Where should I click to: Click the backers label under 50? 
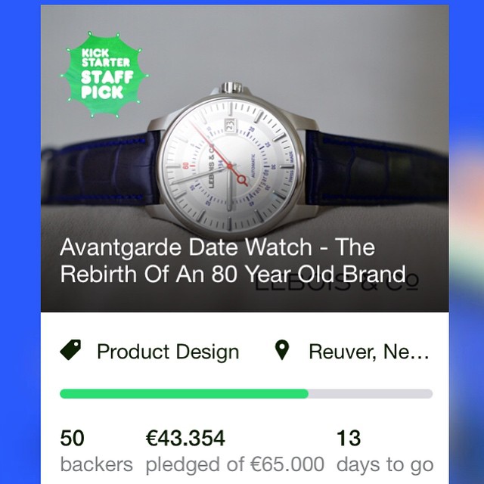tap(96, 464)
